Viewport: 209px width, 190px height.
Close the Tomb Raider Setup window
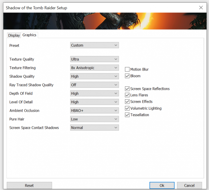[201, 7]
